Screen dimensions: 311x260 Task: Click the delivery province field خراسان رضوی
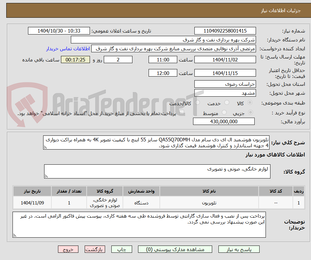pyautogui.click(x=225, y=84)
